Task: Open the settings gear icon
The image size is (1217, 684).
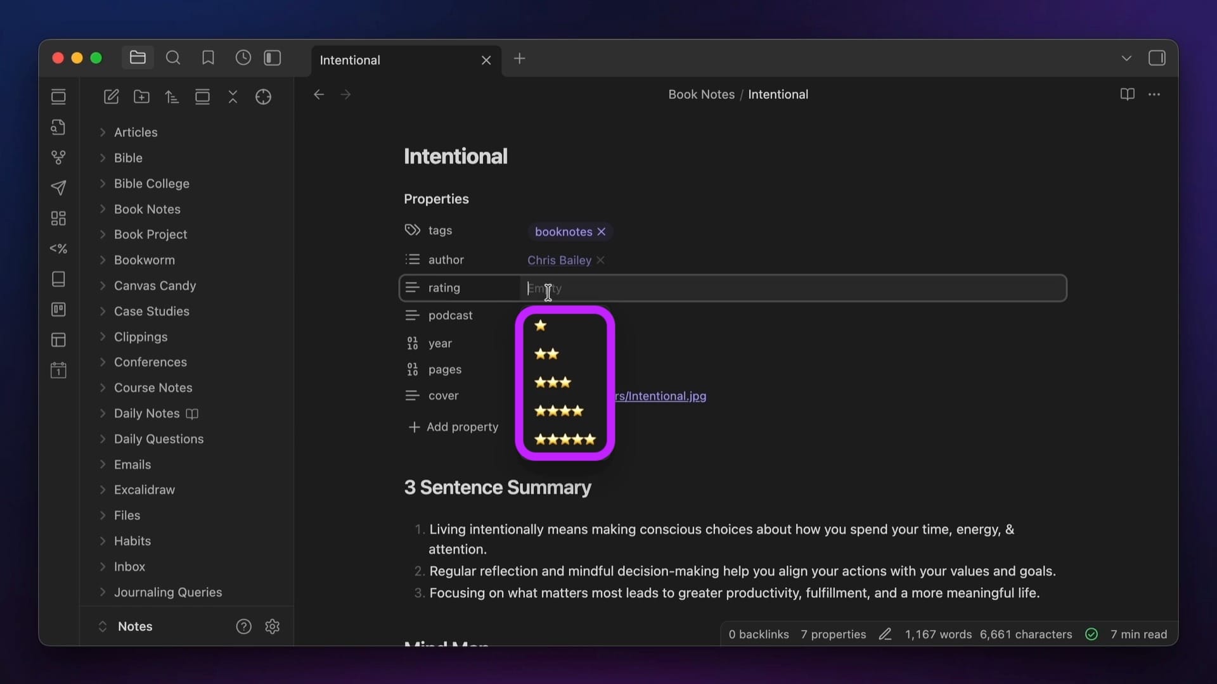Action: pyautogui.click(x=273, y=626)
